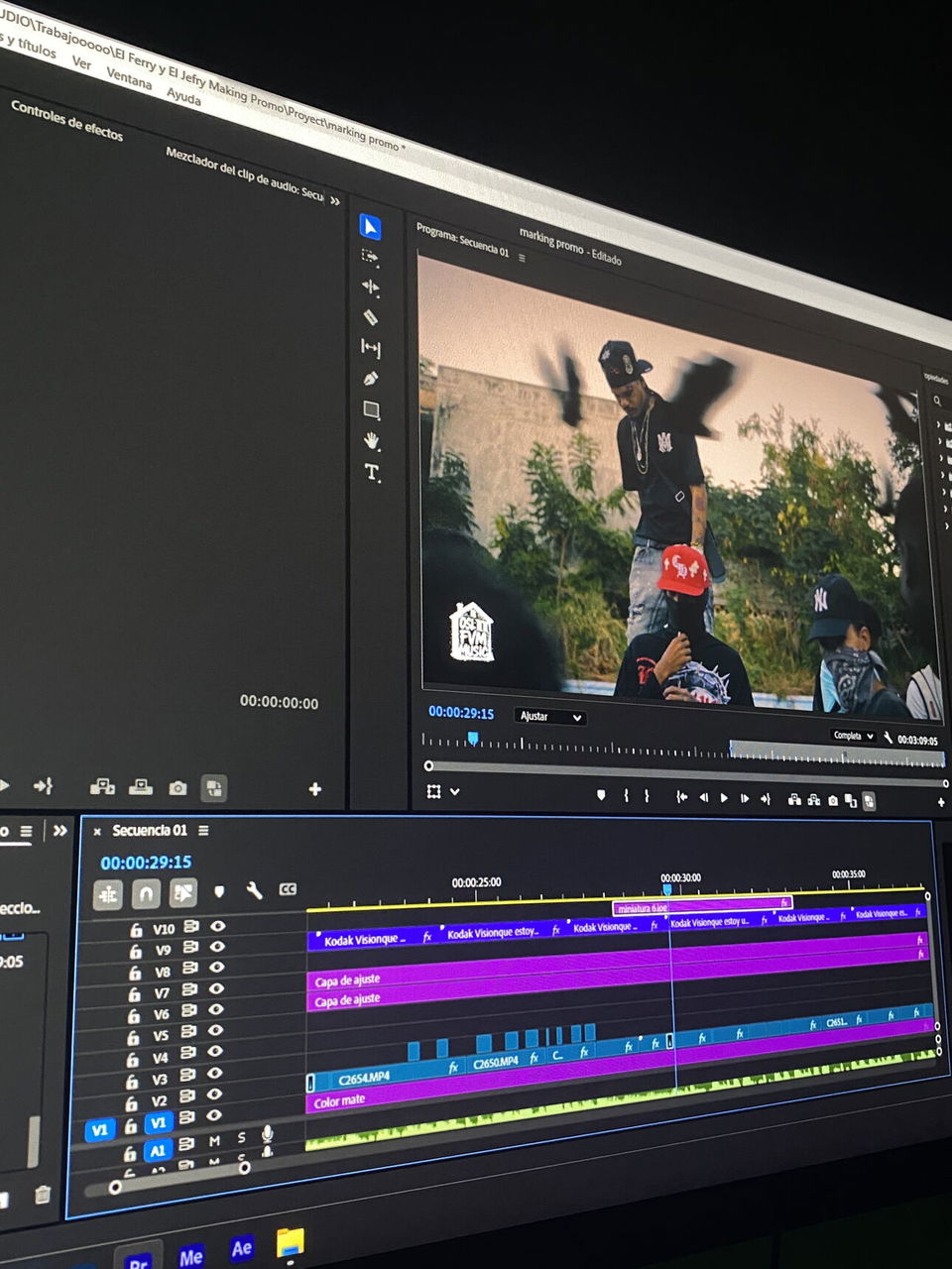
Task: Switch to Controles de efectos tab
Action: [x=66, y=119]
